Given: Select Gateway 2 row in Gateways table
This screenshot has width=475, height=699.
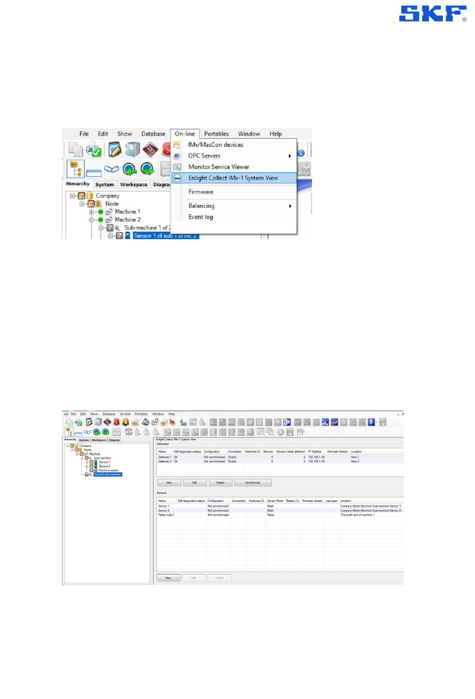Looking at the screenshot, I should point(280,461).
